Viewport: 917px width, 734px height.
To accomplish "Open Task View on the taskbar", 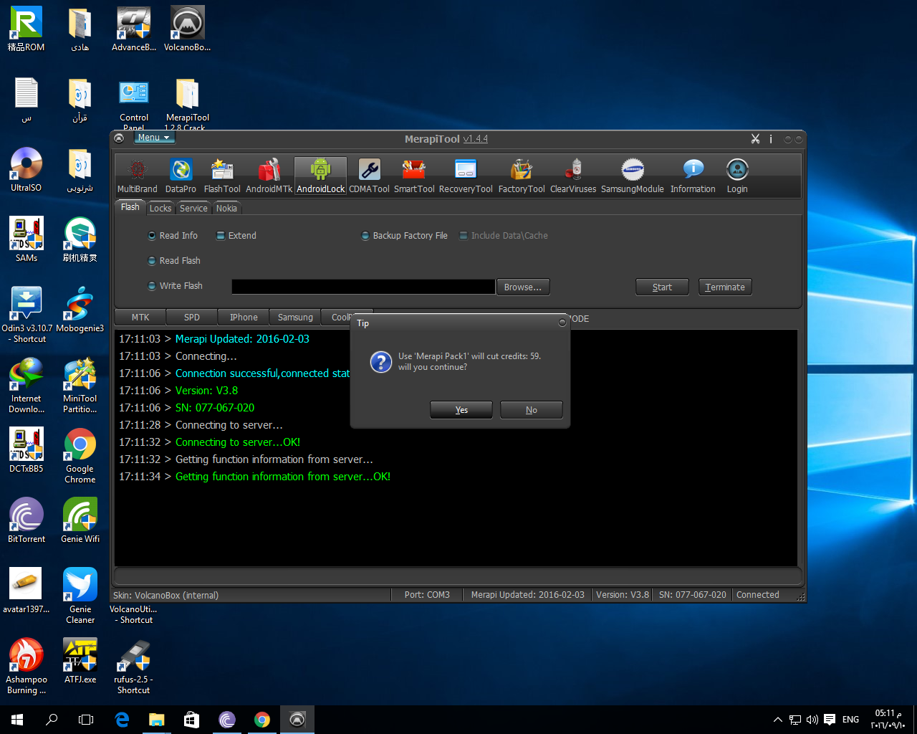I will [x=86, y=720].
